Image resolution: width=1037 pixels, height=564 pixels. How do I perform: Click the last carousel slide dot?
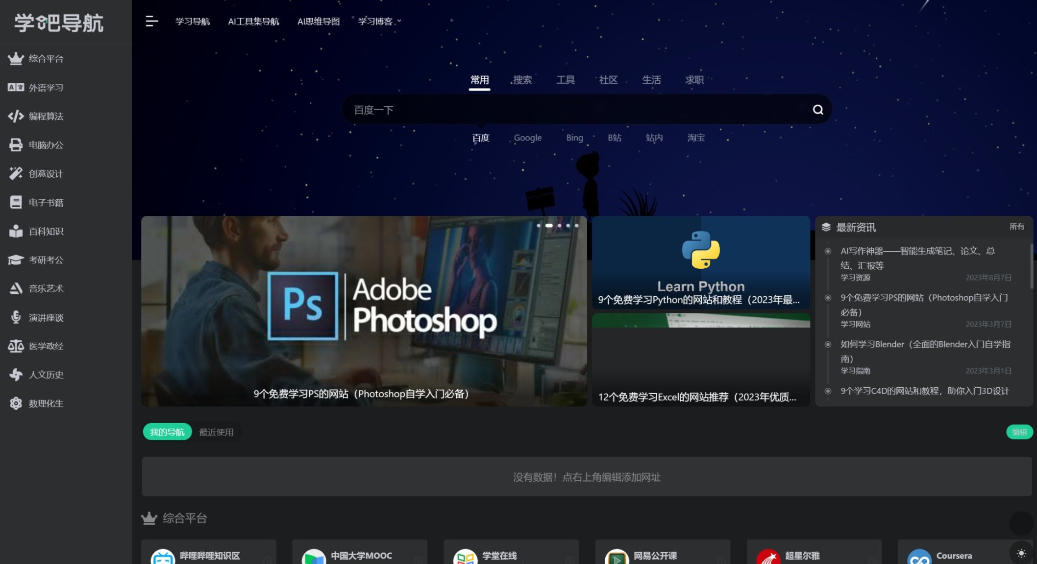[577, 226]
